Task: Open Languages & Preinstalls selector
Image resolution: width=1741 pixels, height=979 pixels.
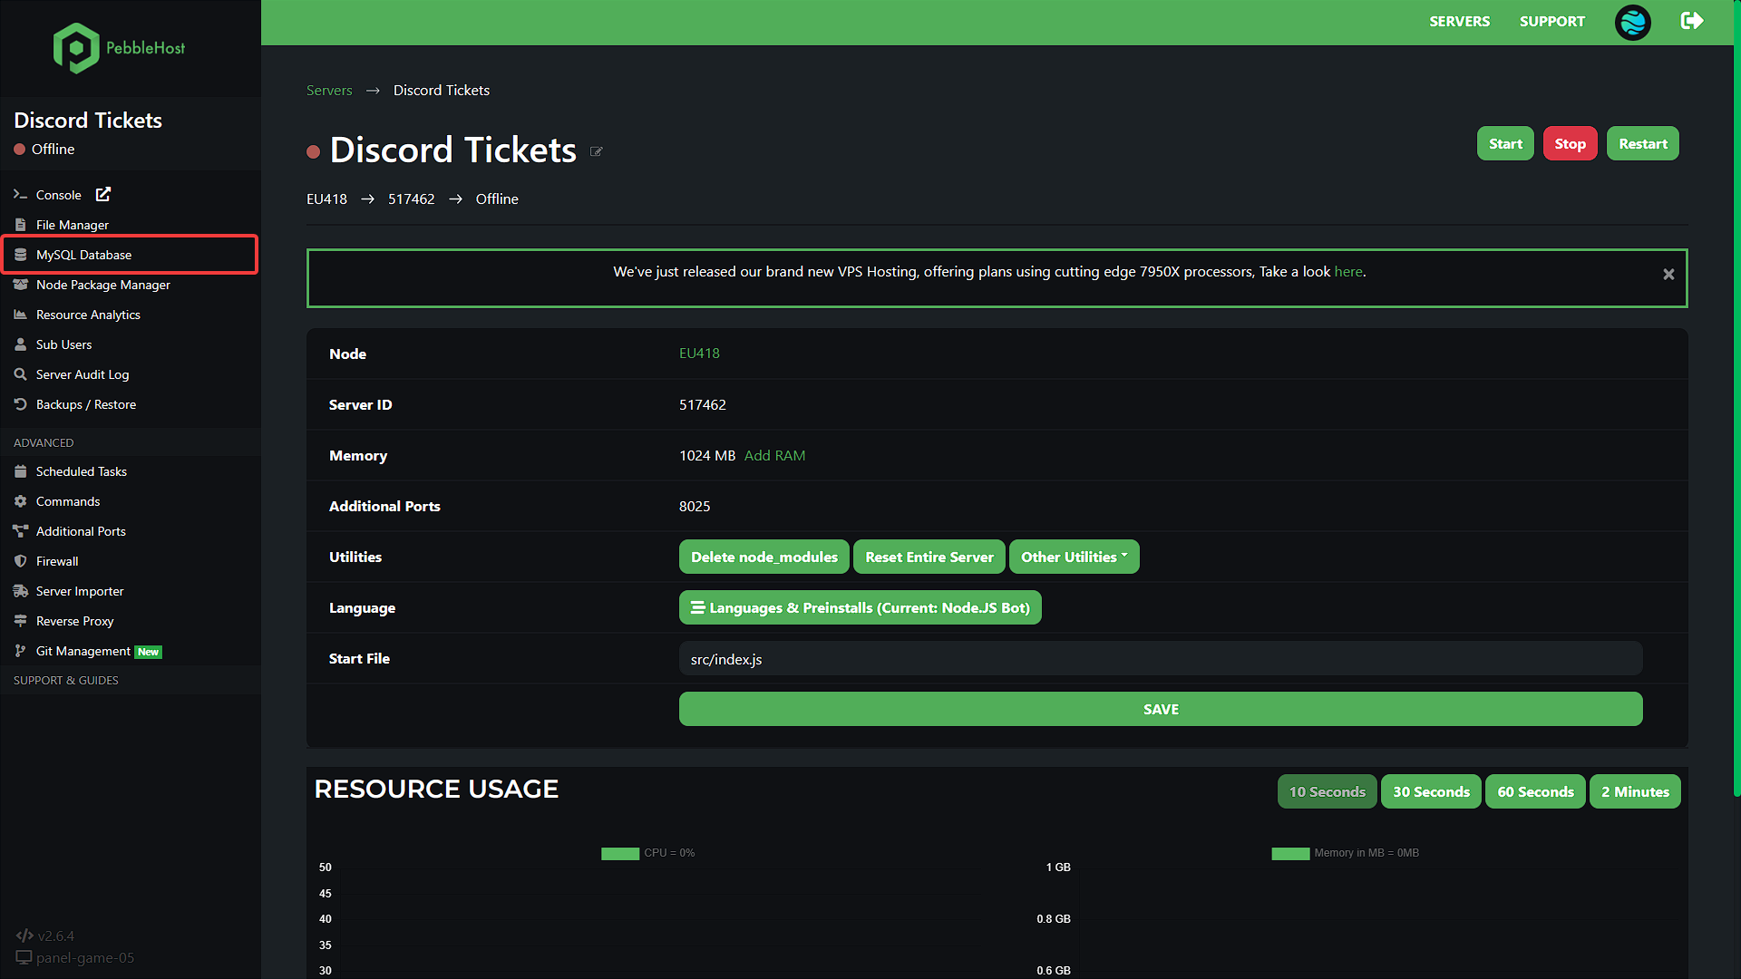Action: [860, 607]
